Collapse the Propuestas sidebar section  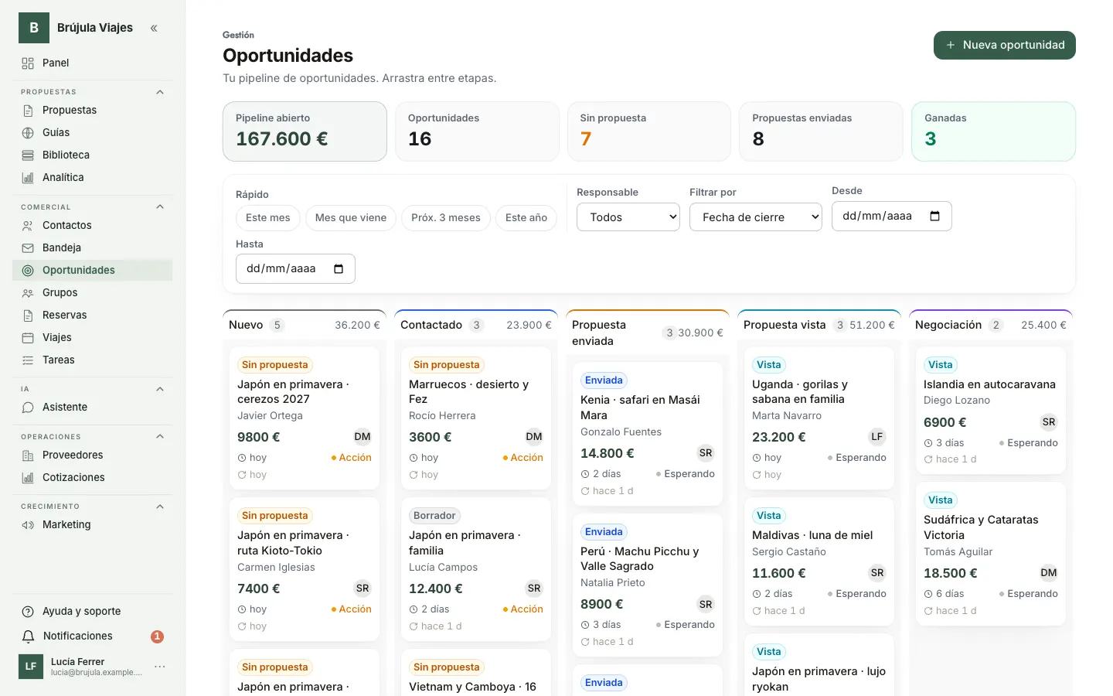pos(160,92)
